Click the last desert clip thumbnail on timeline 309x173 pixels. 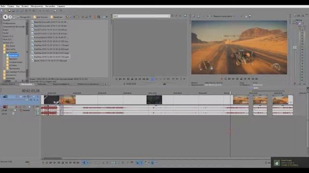point(280,100)
